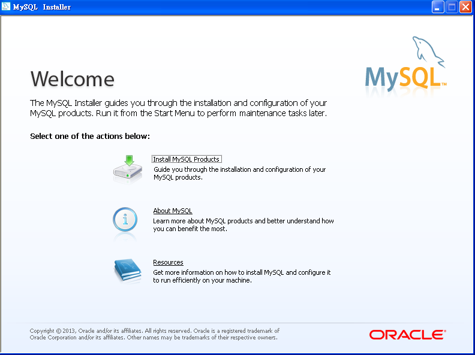The image size is (475, 355).
Task: Click the disabled maximize window button
Action: (x=452, y=7)
